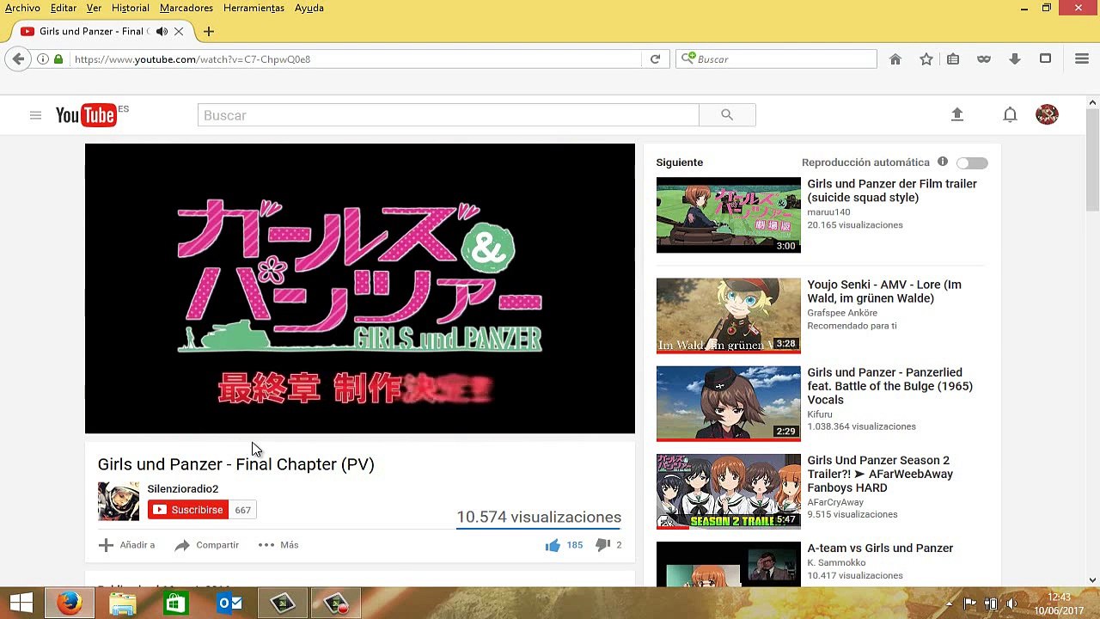Play the Panzerlied video thumbnail
The image size is (1100, 619).
pos(728,404)
